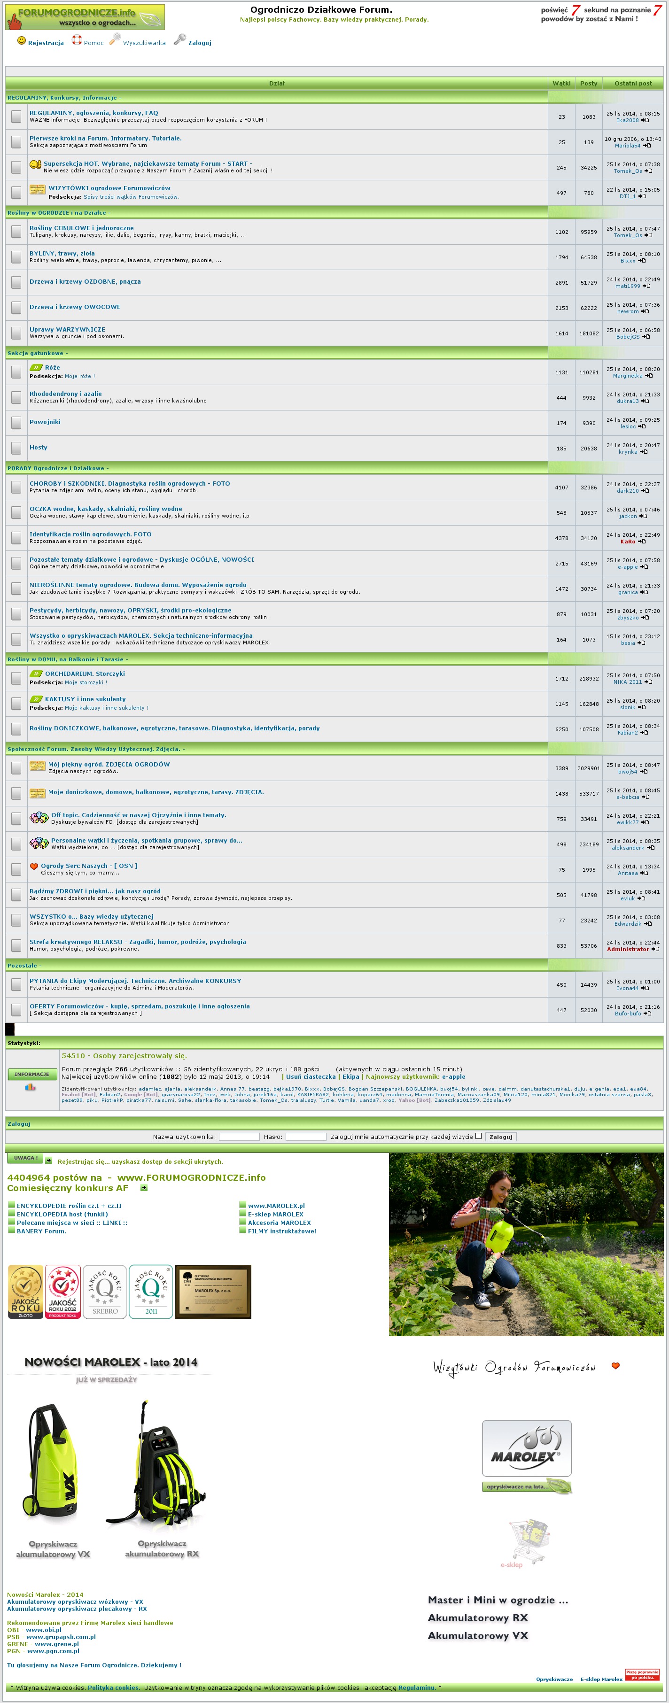Image resolution: width=669 pixels, height=1703 pixels.
Task: Open OFERTY Forumowiczów forum
Action: [x=140, y=1006]
